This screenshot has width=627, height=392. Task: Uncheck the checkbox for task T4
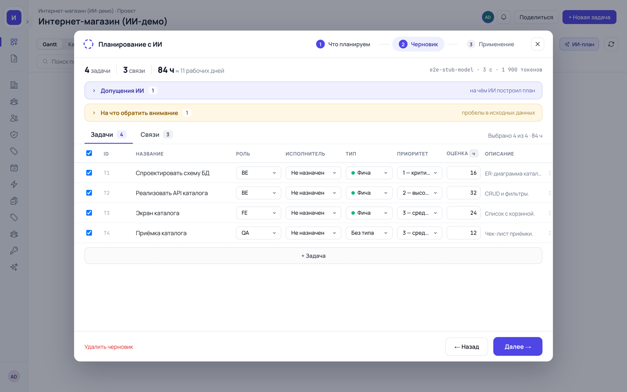(89, 232)
